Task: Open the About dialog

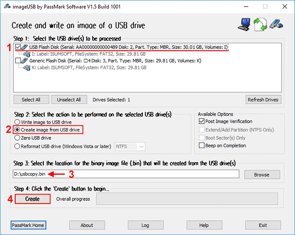Action: [x=87, y=225]
